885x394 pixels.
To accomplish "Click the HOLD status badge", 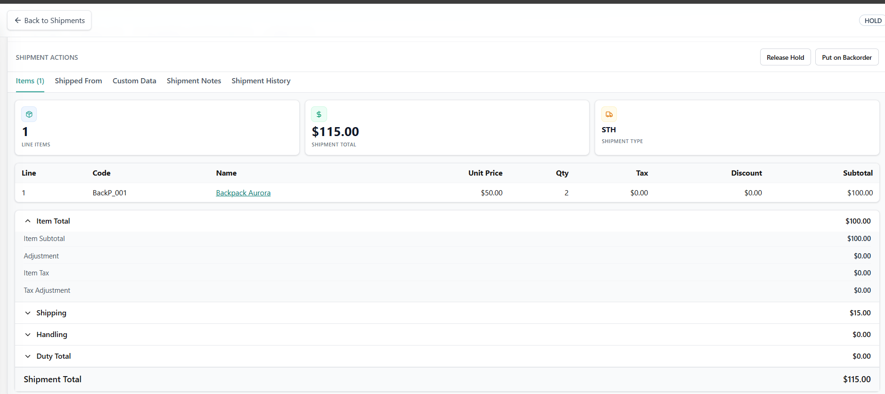I will click(872, 21).
